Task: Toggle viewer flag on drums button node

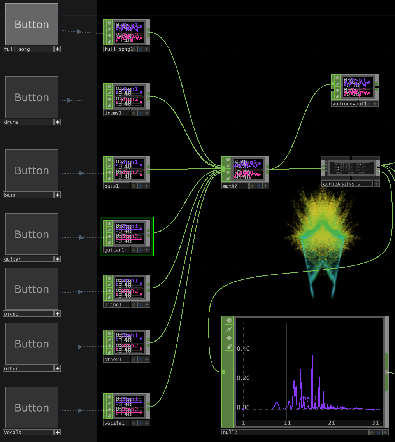Action: coord(58,122)
